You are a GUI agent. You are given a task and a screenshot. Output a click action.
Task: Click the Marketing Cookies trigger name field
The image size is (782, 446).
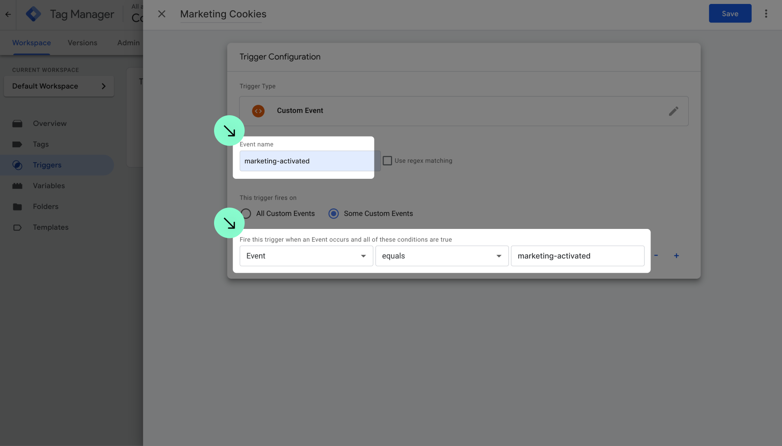pyautogui.click(x=223, y=14)
